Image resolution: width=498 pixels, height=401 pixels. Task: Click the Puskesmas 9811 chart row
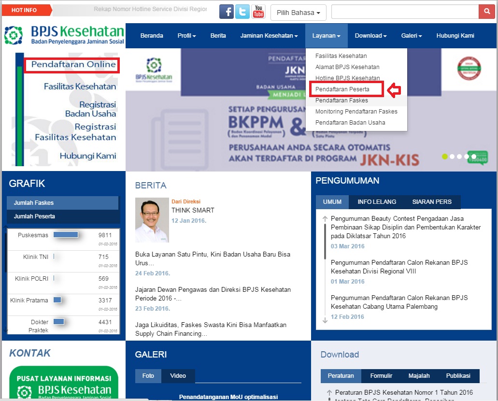click(x=64, y=239)
